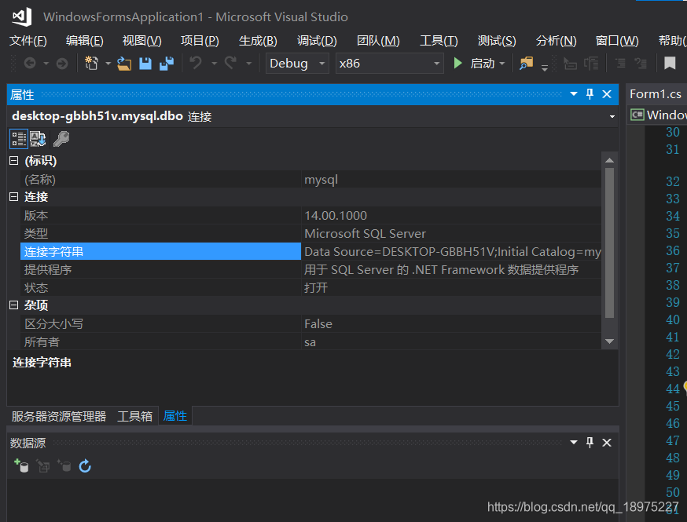This screenshot has width=687, height=522.
Task: Open the 调试(D) menu
Action: click(317, 41)
